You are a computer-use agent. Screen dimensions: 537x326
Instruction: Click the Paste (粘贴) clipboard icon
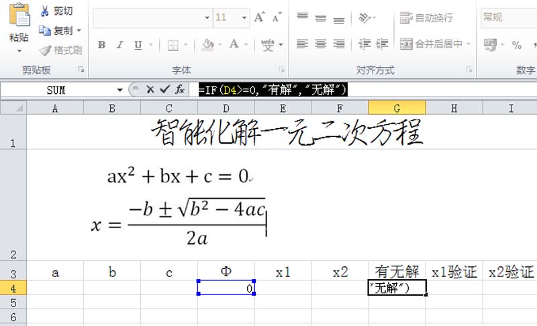pyautogui.click(x=19, y=15)
